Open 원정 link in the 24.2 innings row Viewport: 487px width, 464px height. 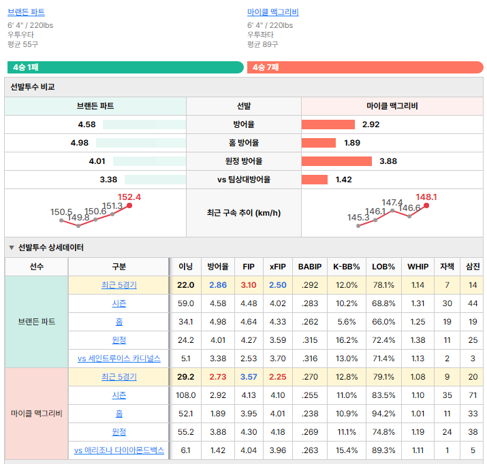pos(119,340)
